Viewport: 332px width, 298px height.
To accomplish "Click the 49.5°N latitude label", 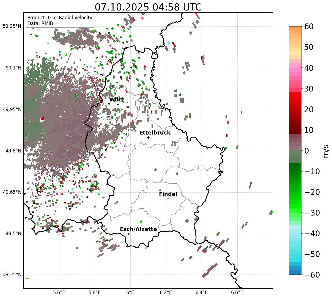I will (13, 233).
